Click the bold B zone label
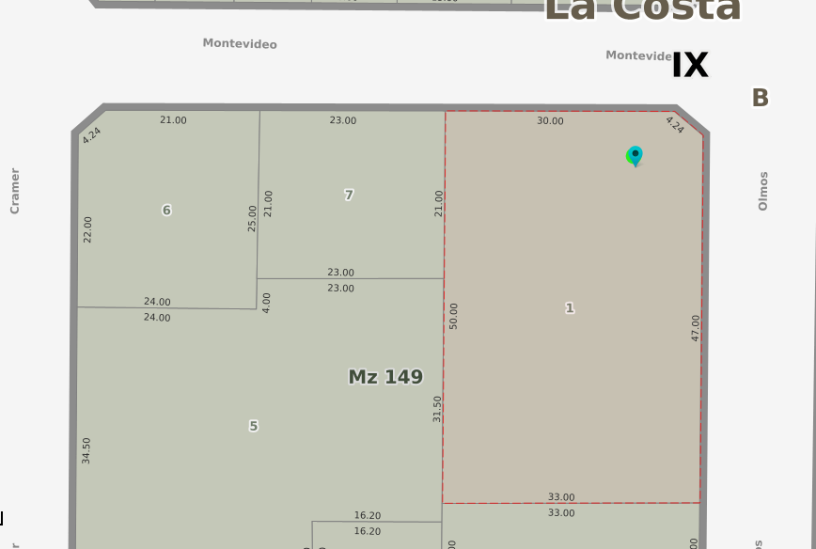 coord(760,98)
